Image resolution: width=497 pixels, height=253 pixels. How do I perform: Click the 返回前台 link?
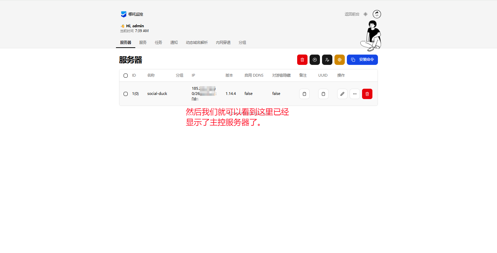pyautogui.click(x=352, y=14)
